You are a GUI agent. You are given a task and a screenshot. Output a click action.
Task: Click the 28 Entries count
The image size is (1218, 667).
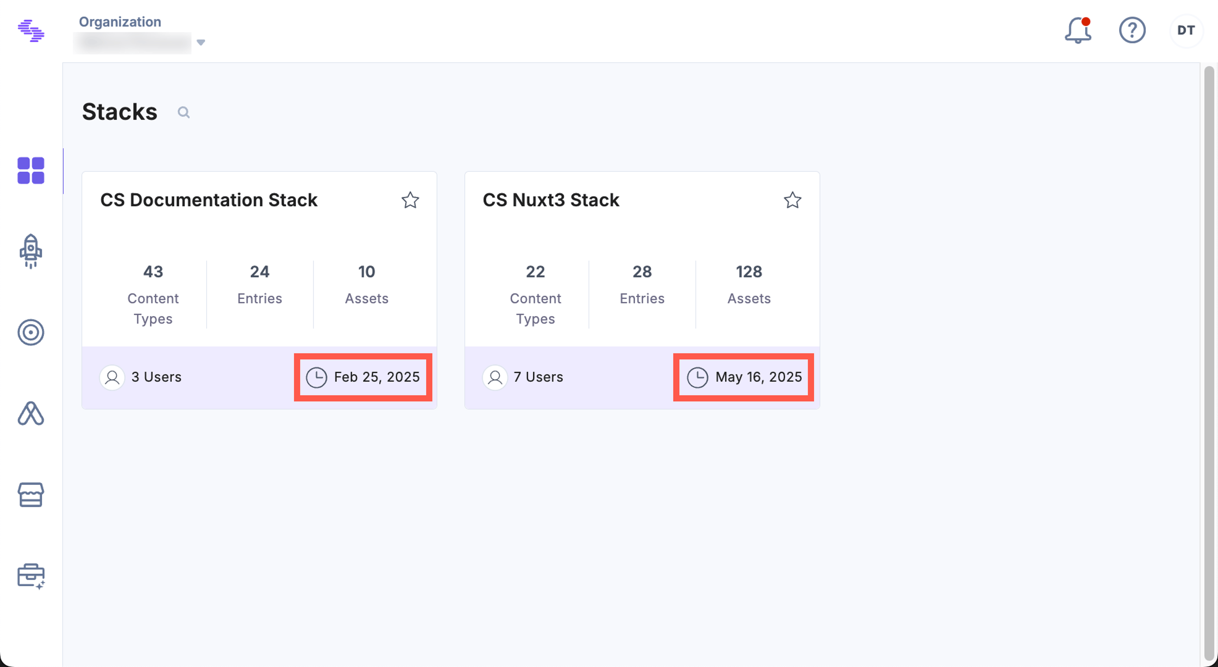click(x=642, y=272)
